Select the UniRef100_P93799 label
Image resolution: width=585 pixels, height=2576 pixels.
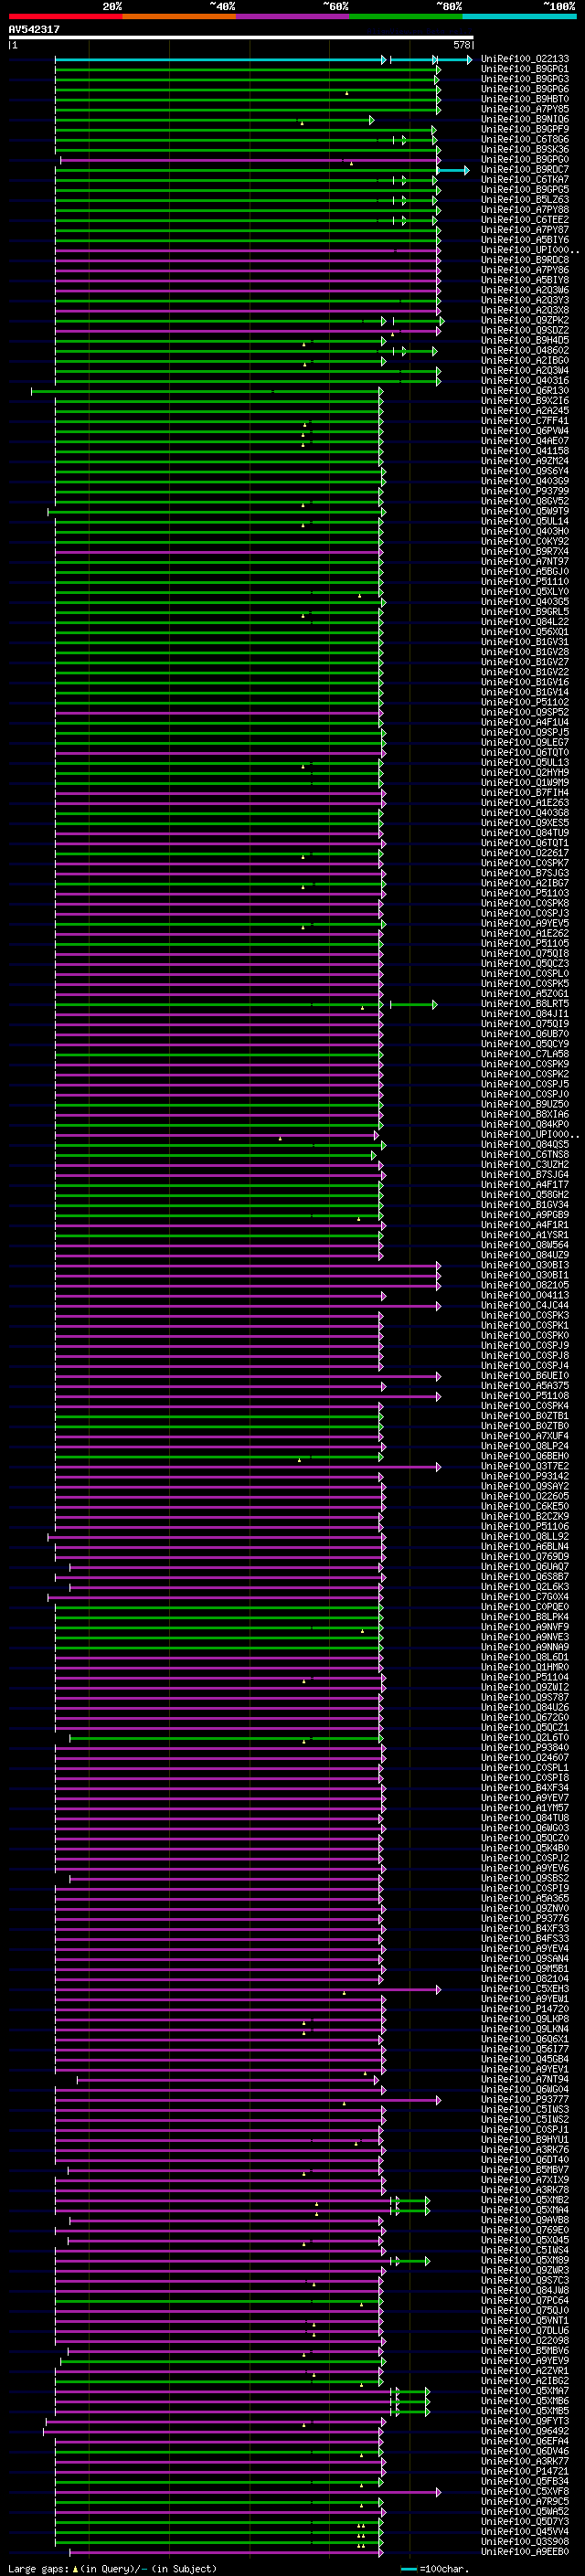point(525,491)
